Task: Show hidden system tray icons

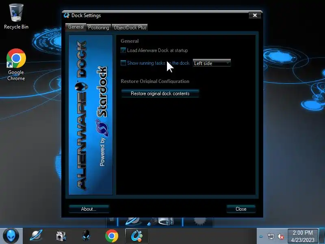Action: (261, 236)
